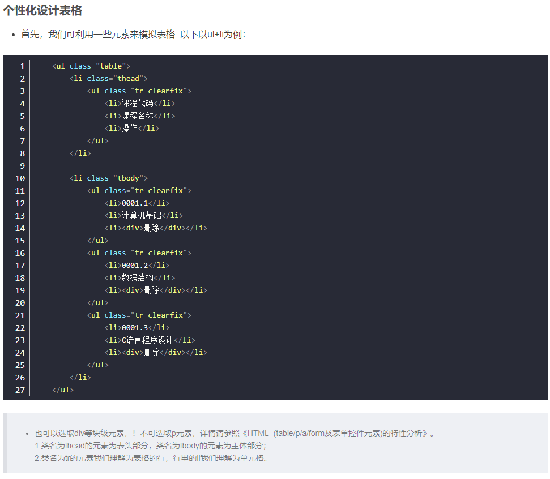Screen dimensions: 550x479
Task: Click '操作' text on code line 6
Action: 130,129
